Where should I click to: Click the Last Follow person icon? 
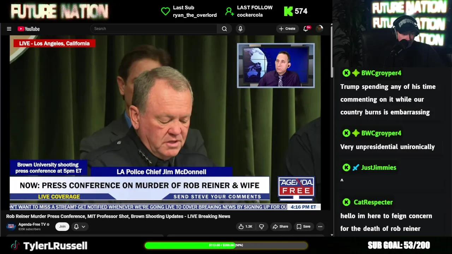[x=230, y=12]
